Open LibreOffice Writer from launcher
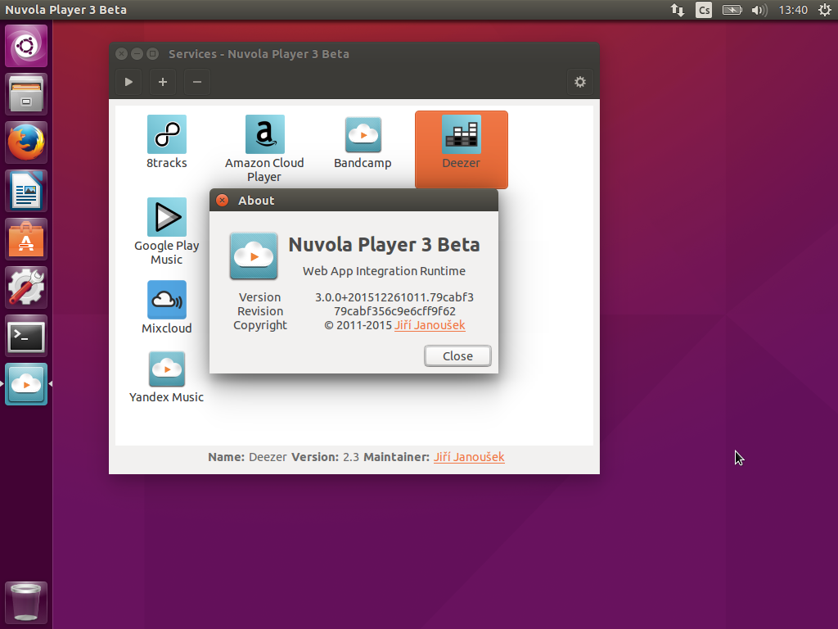Screen dimensions: 838x629 pos(26,191)
